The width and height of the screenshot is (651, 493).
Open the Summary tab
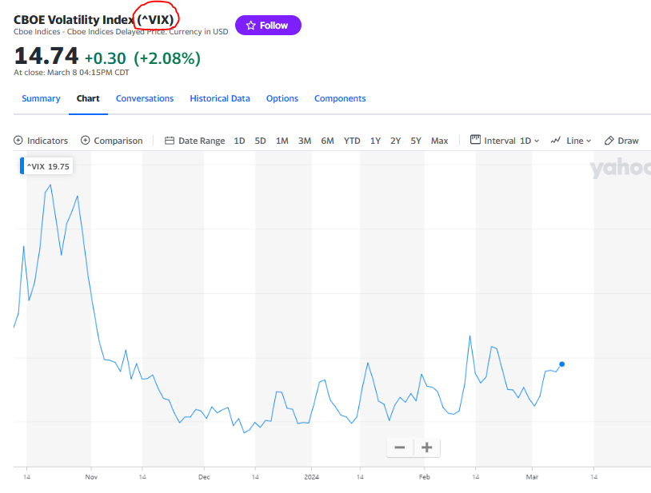[41, 99]
